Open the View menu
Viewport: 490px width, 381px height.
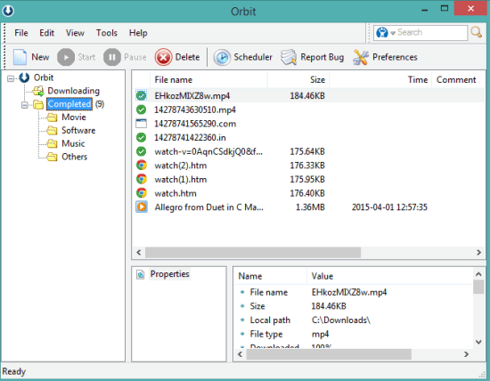[x=75, y=33]
